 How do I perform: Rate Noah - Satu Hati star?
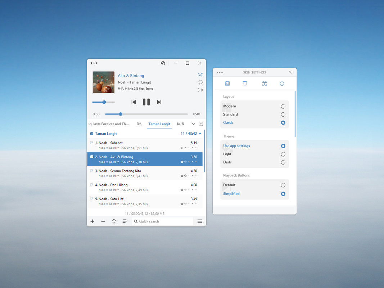[x=182, y=204]
